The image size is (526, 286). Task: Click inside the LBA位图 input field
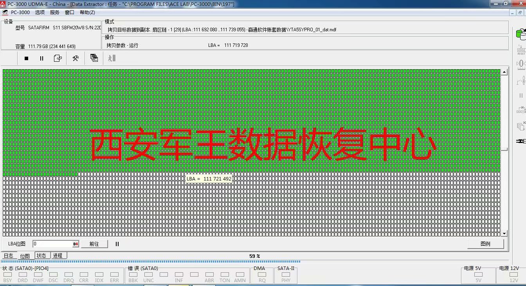click(51, 244)
